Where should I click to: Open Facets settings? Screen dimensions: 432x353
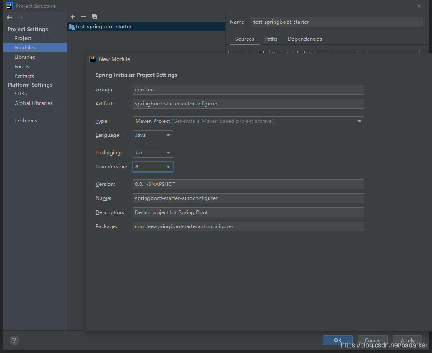point(22,67)
